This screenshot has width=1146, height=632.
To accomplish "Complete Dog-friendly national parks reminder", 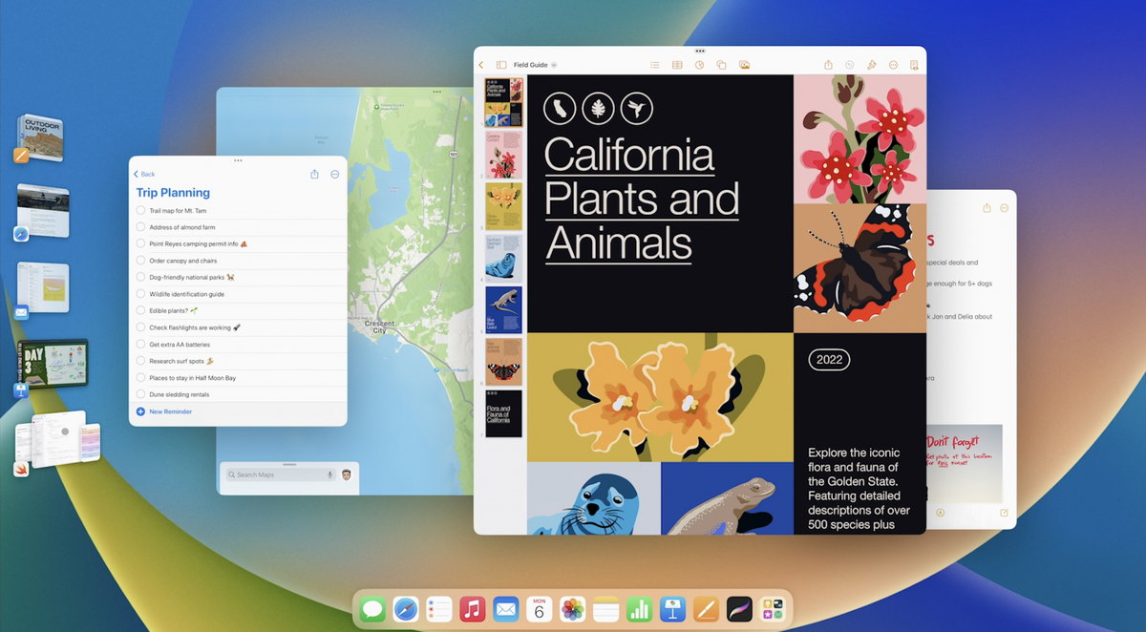I will click(x=140, y=277).
